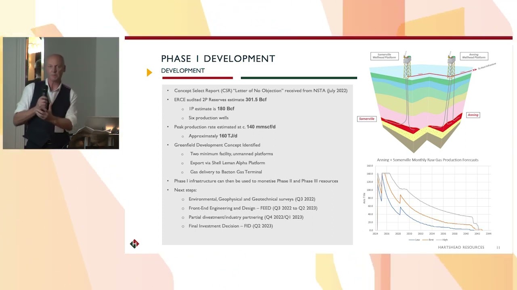Click the 'Next steps:' bullet

(185, 190)
